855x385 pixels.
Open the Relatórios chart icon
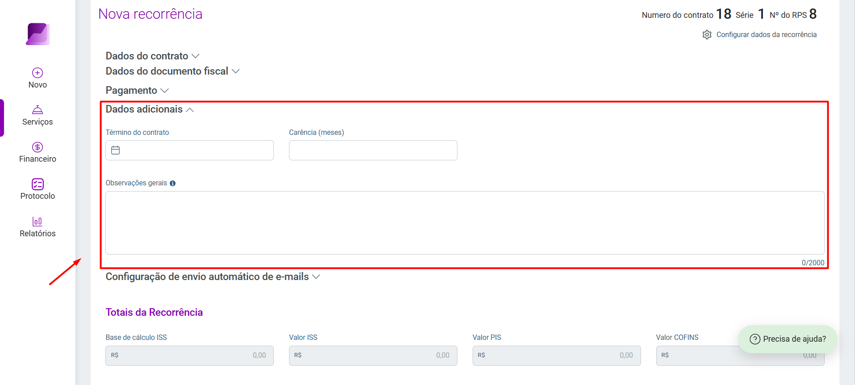(x=38, y=221)
